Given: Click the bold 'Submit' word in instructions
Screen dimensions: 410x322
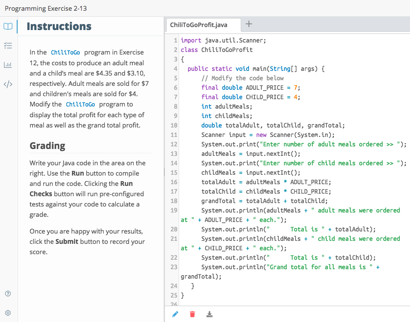Looking at the screenshot, I should tap(67, 242).
